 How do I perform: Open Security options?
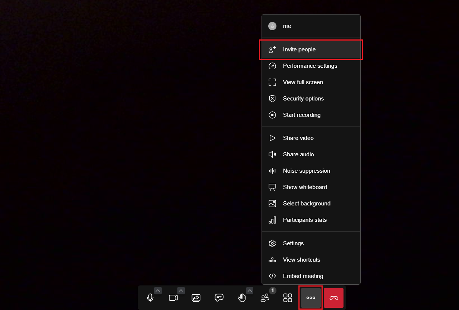[303, 99]
